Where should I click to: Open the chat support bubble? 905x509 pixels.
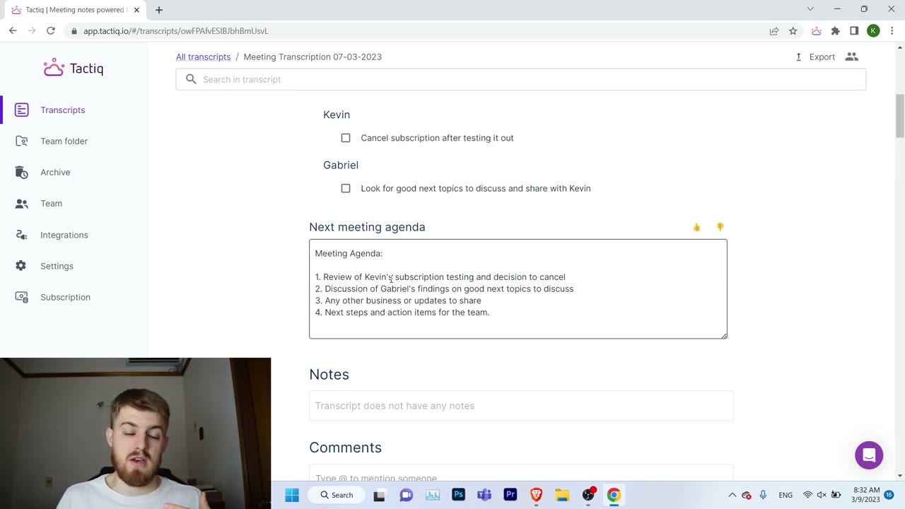pos(869,455)
